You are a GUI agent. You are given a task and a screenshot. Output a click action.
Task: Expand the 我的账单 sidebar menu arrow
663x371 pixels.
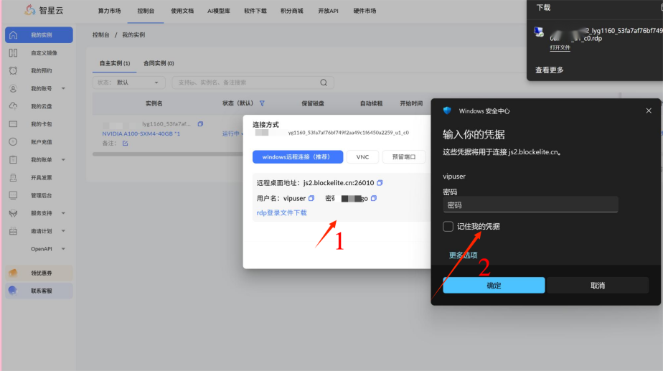point(63,159)
